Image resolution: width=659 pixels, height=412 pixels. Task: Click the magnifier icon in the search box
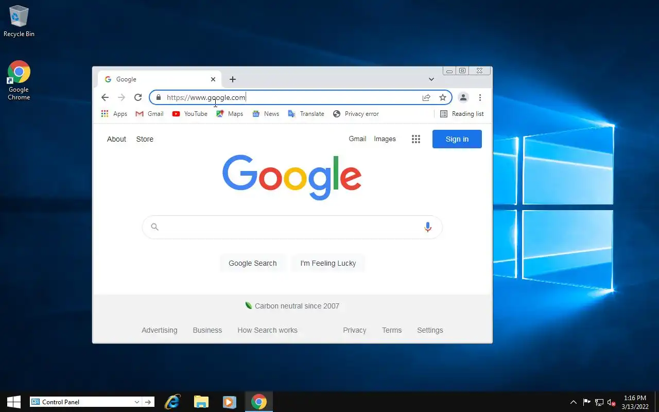pos(154,227)
